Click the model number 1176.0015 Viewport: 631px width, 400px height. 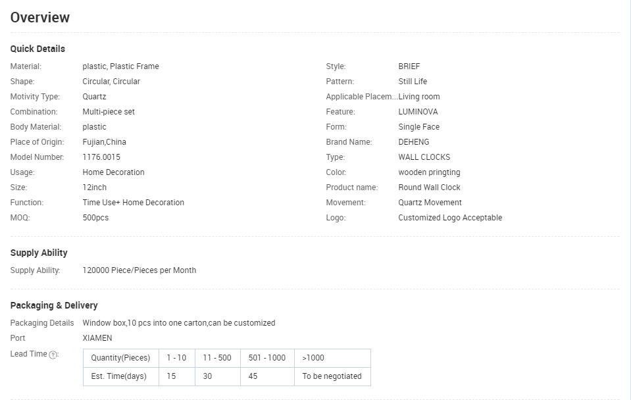tap(101, 157)
